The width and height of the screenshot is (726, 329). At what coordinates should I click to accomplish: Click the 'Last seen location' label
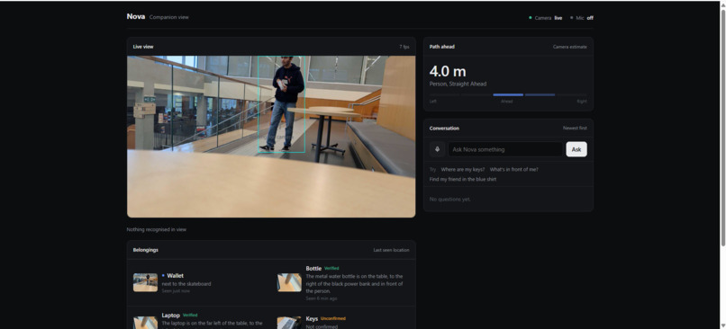pos(391,250)
